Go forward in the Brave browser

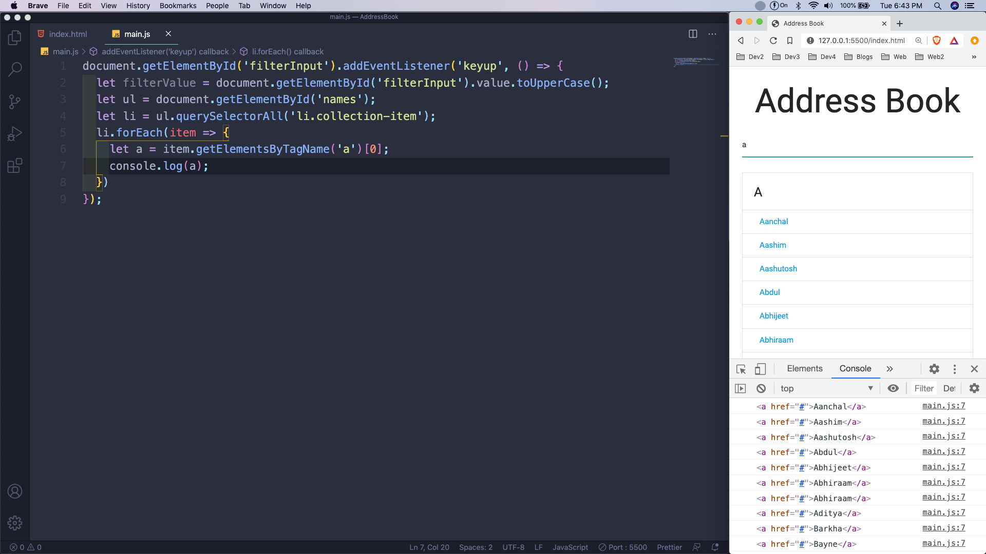[757, 41]
